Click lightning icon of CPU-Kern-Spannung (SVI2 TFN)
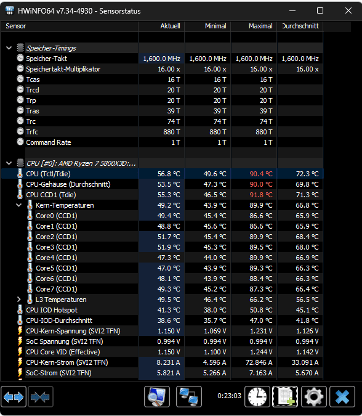This screenshot has width=362, height=416. (20, 330)
